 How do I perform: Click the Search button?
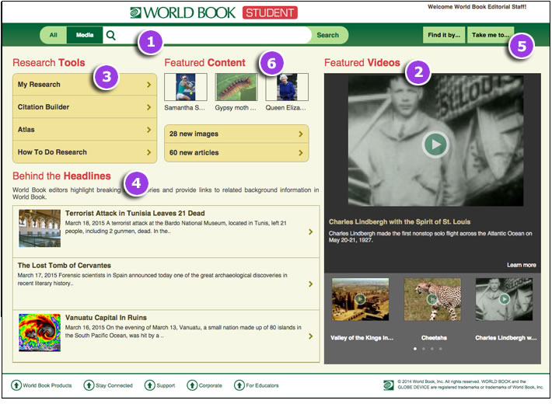point(328,35)
